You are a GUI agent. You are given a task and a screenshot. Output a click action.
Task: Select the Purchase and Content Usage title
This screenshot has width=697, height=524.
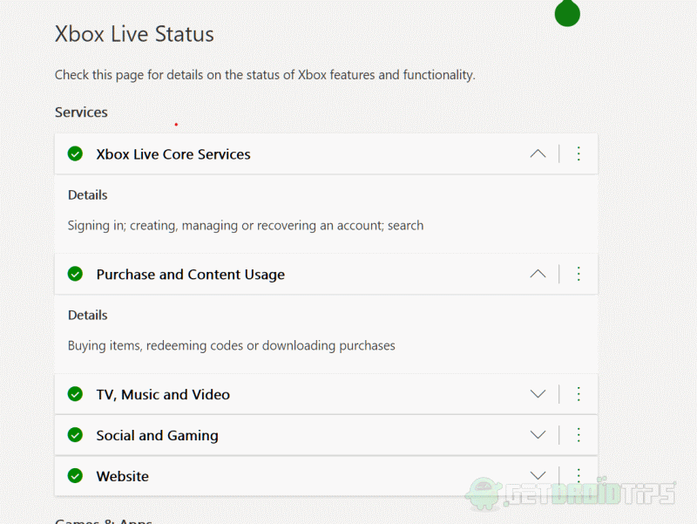pyautogui.click(x=190, y=275)
